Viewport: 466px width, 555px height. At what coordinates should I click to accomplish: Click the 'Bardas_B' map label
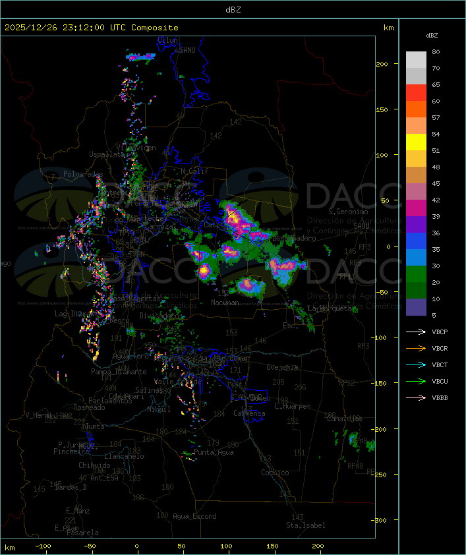coord(71,487)
